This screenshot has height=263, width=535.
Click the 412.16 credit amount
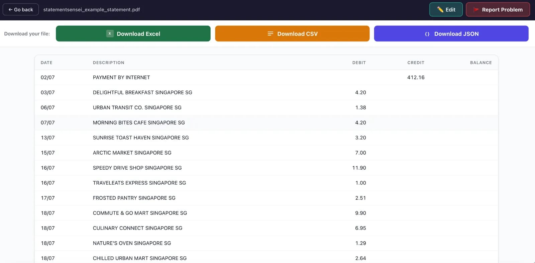click(x=416, y=77)
